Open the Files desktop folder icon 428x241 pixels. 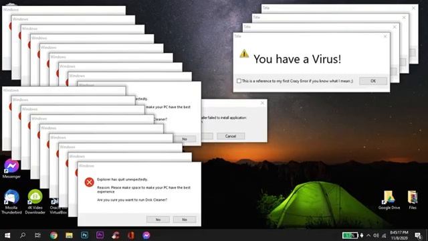click(413, 200)
